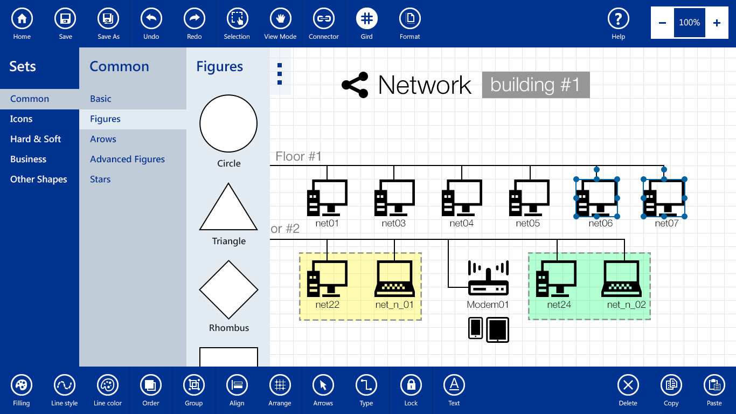Screen dimensions: 736x414
Task: Select the Triangle figure thumbnail
Action: pos(228,208)
